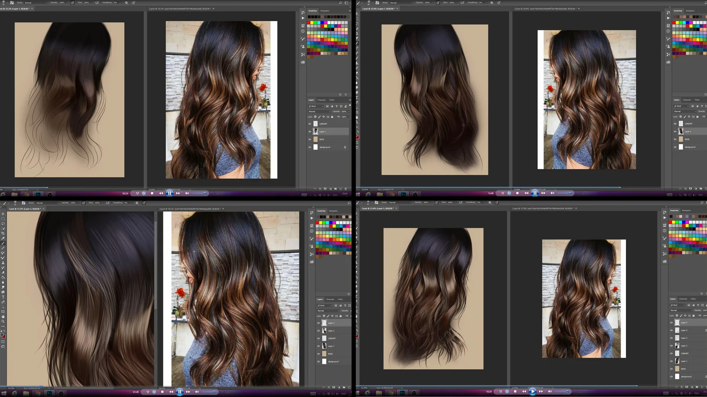Open the brush Mode dropdown in top-right options bar
Viewport: 707px width, 397px height.
(401, 3)
